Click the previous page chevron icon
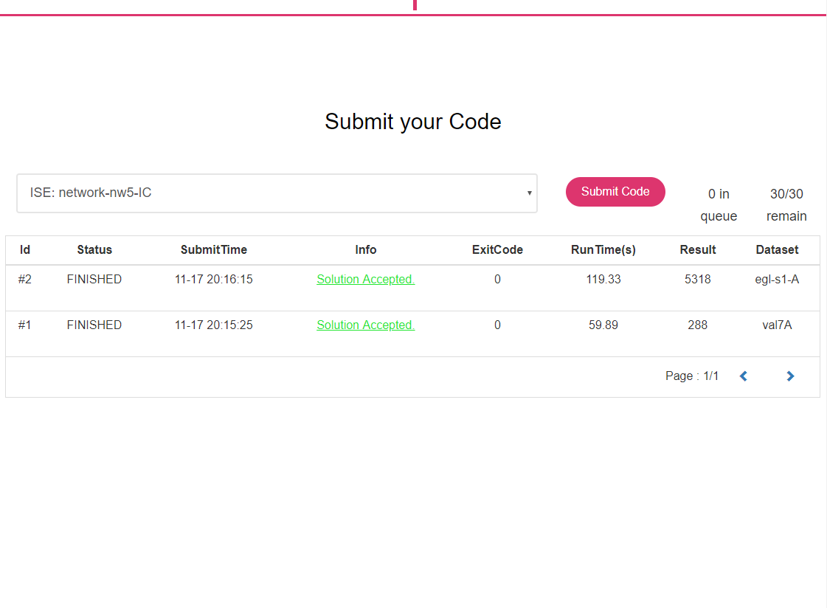The height and width of the screenshot is (608, 827). click(743, 376)
